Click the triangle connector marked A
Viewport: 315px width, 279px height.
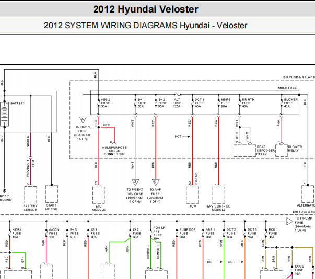(83, 120)
